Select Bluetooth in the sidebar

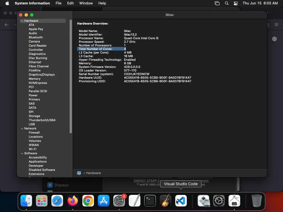click(x=36, y=37)
